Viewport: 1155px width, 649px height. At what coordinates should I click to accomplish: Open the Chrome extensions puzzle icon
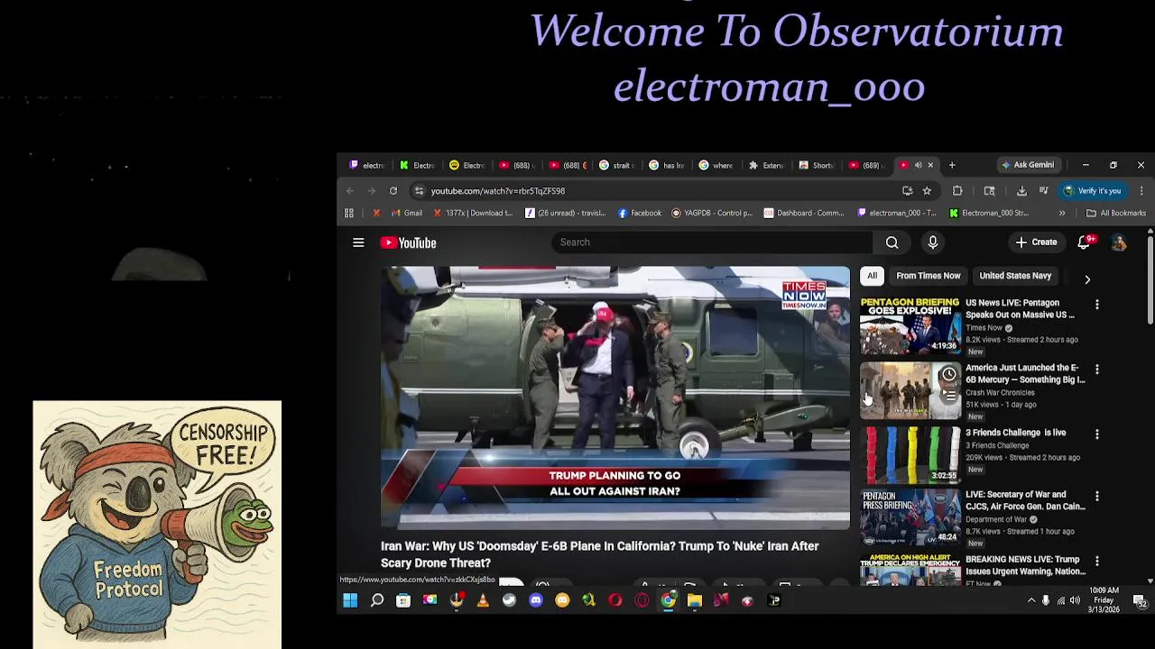click(957, 191)
